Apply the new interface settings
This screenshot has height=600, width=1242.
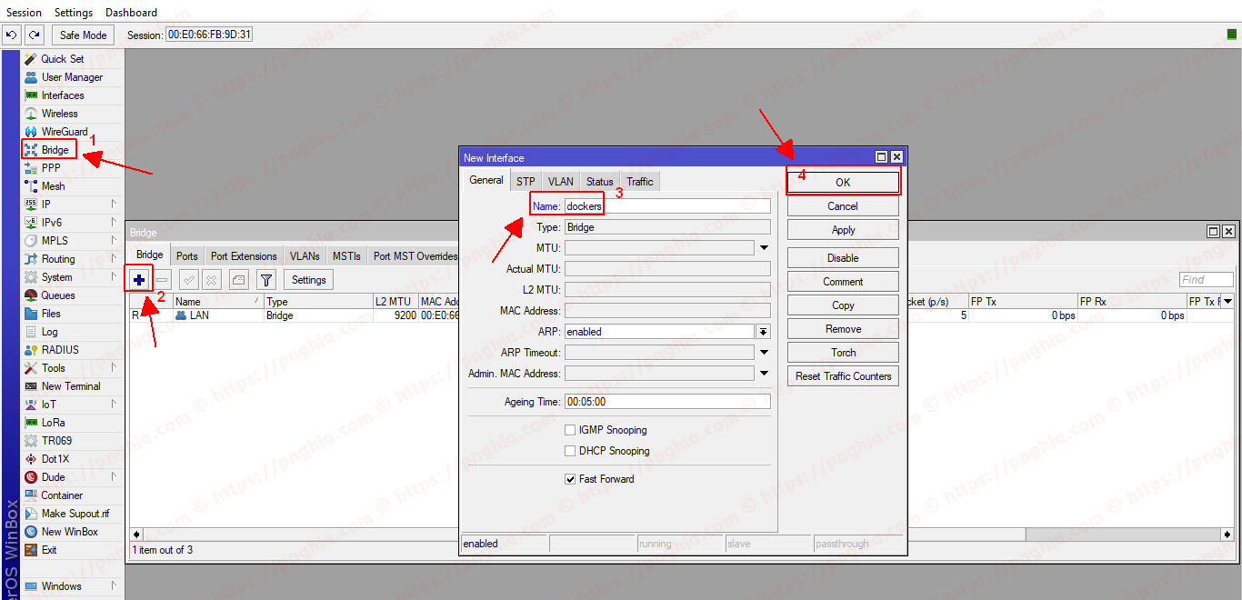tap(843, 230)
